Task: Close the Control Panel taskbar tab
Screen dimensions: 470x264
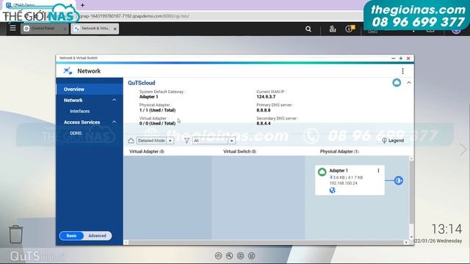Action: click(65, 29)
